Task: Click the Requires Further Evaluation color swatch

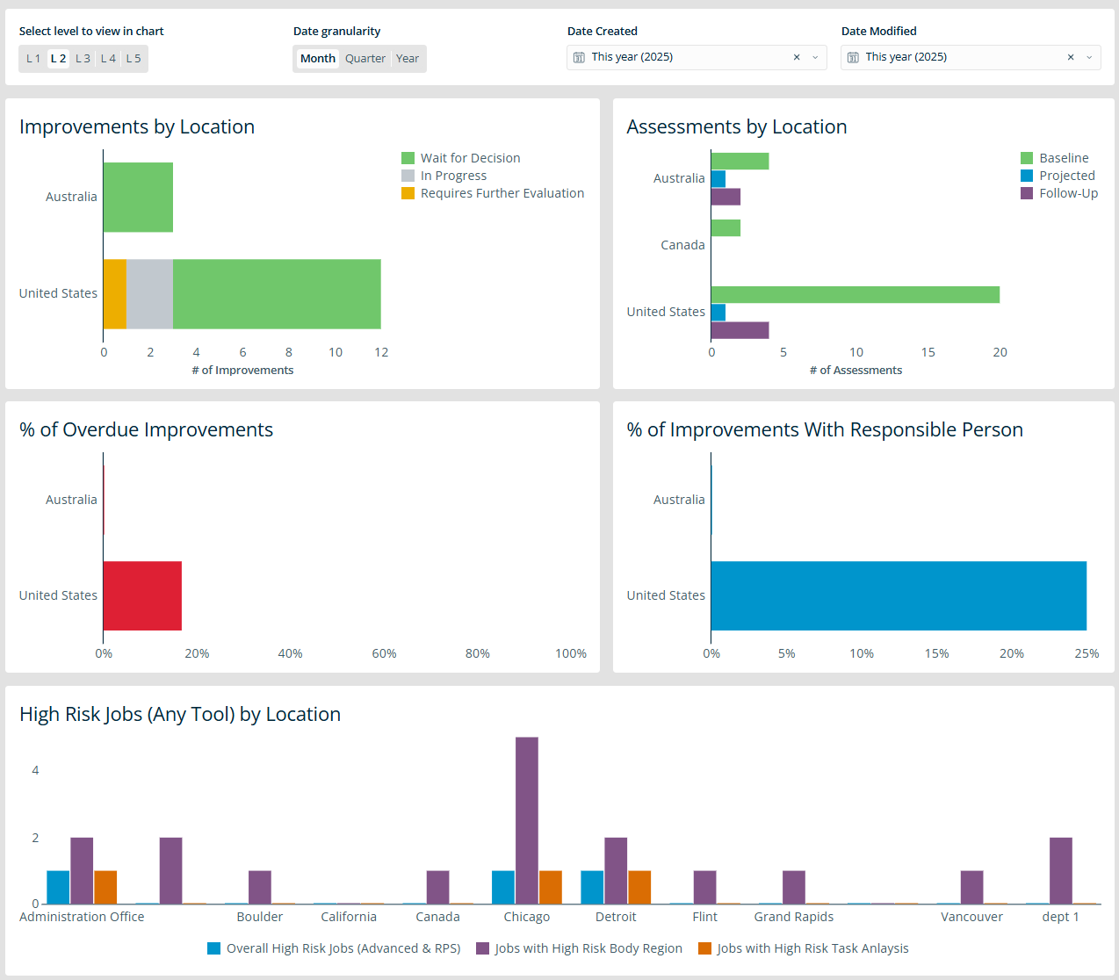Action: point(408,193)
